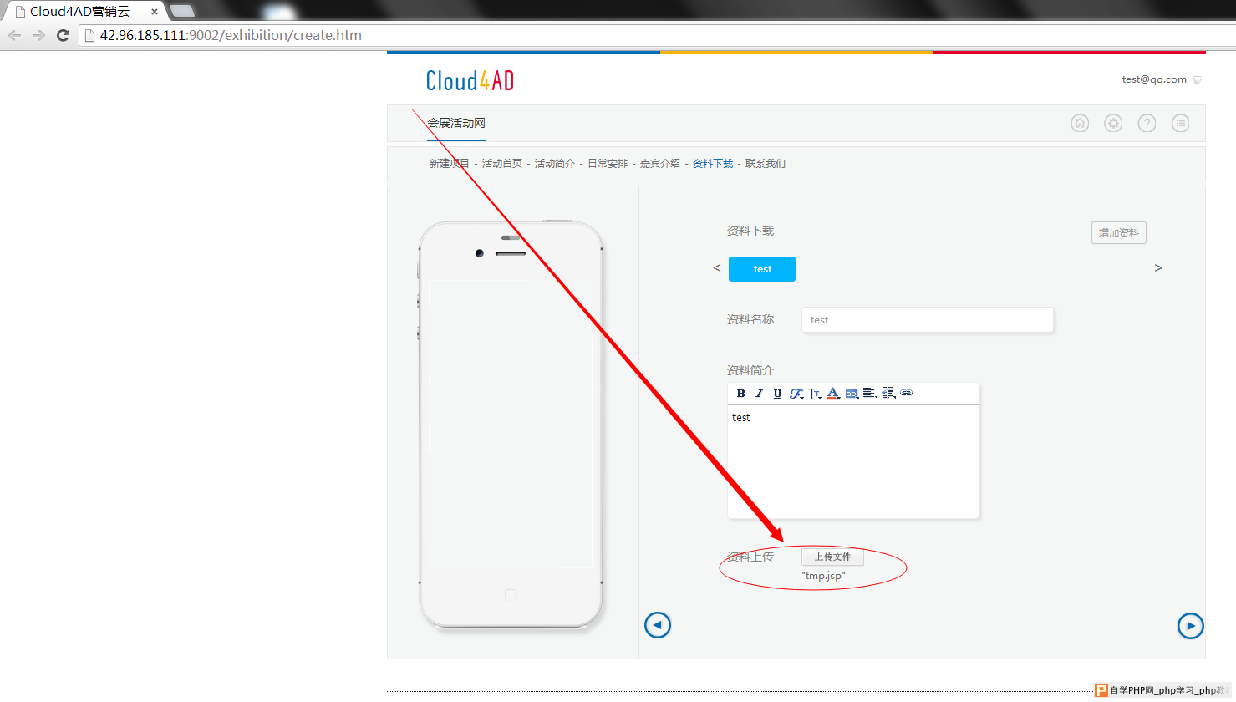Click browser back button

click(14, 35)
